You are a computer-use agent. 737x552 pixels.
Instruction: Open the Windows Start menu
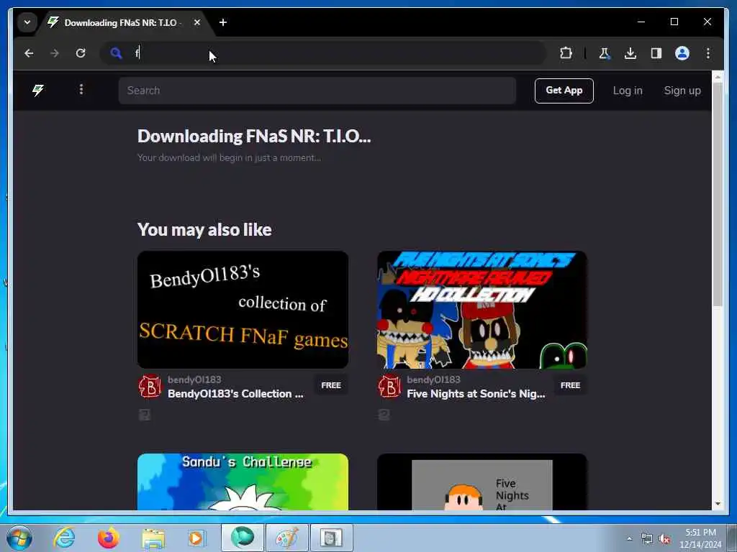(19, 538)
